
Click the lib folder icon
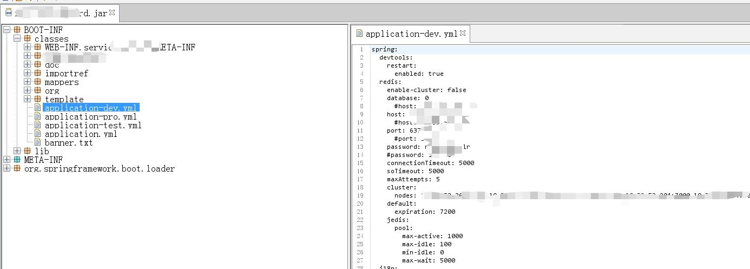click(x=28, y=151)
